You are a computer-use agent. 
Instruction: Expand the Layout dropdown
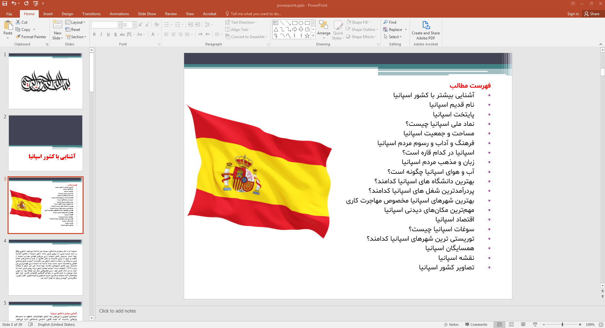[x=76, y=22]
